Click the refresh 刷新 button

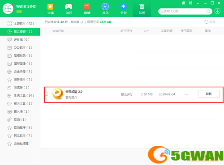click(x=210, y=22)
